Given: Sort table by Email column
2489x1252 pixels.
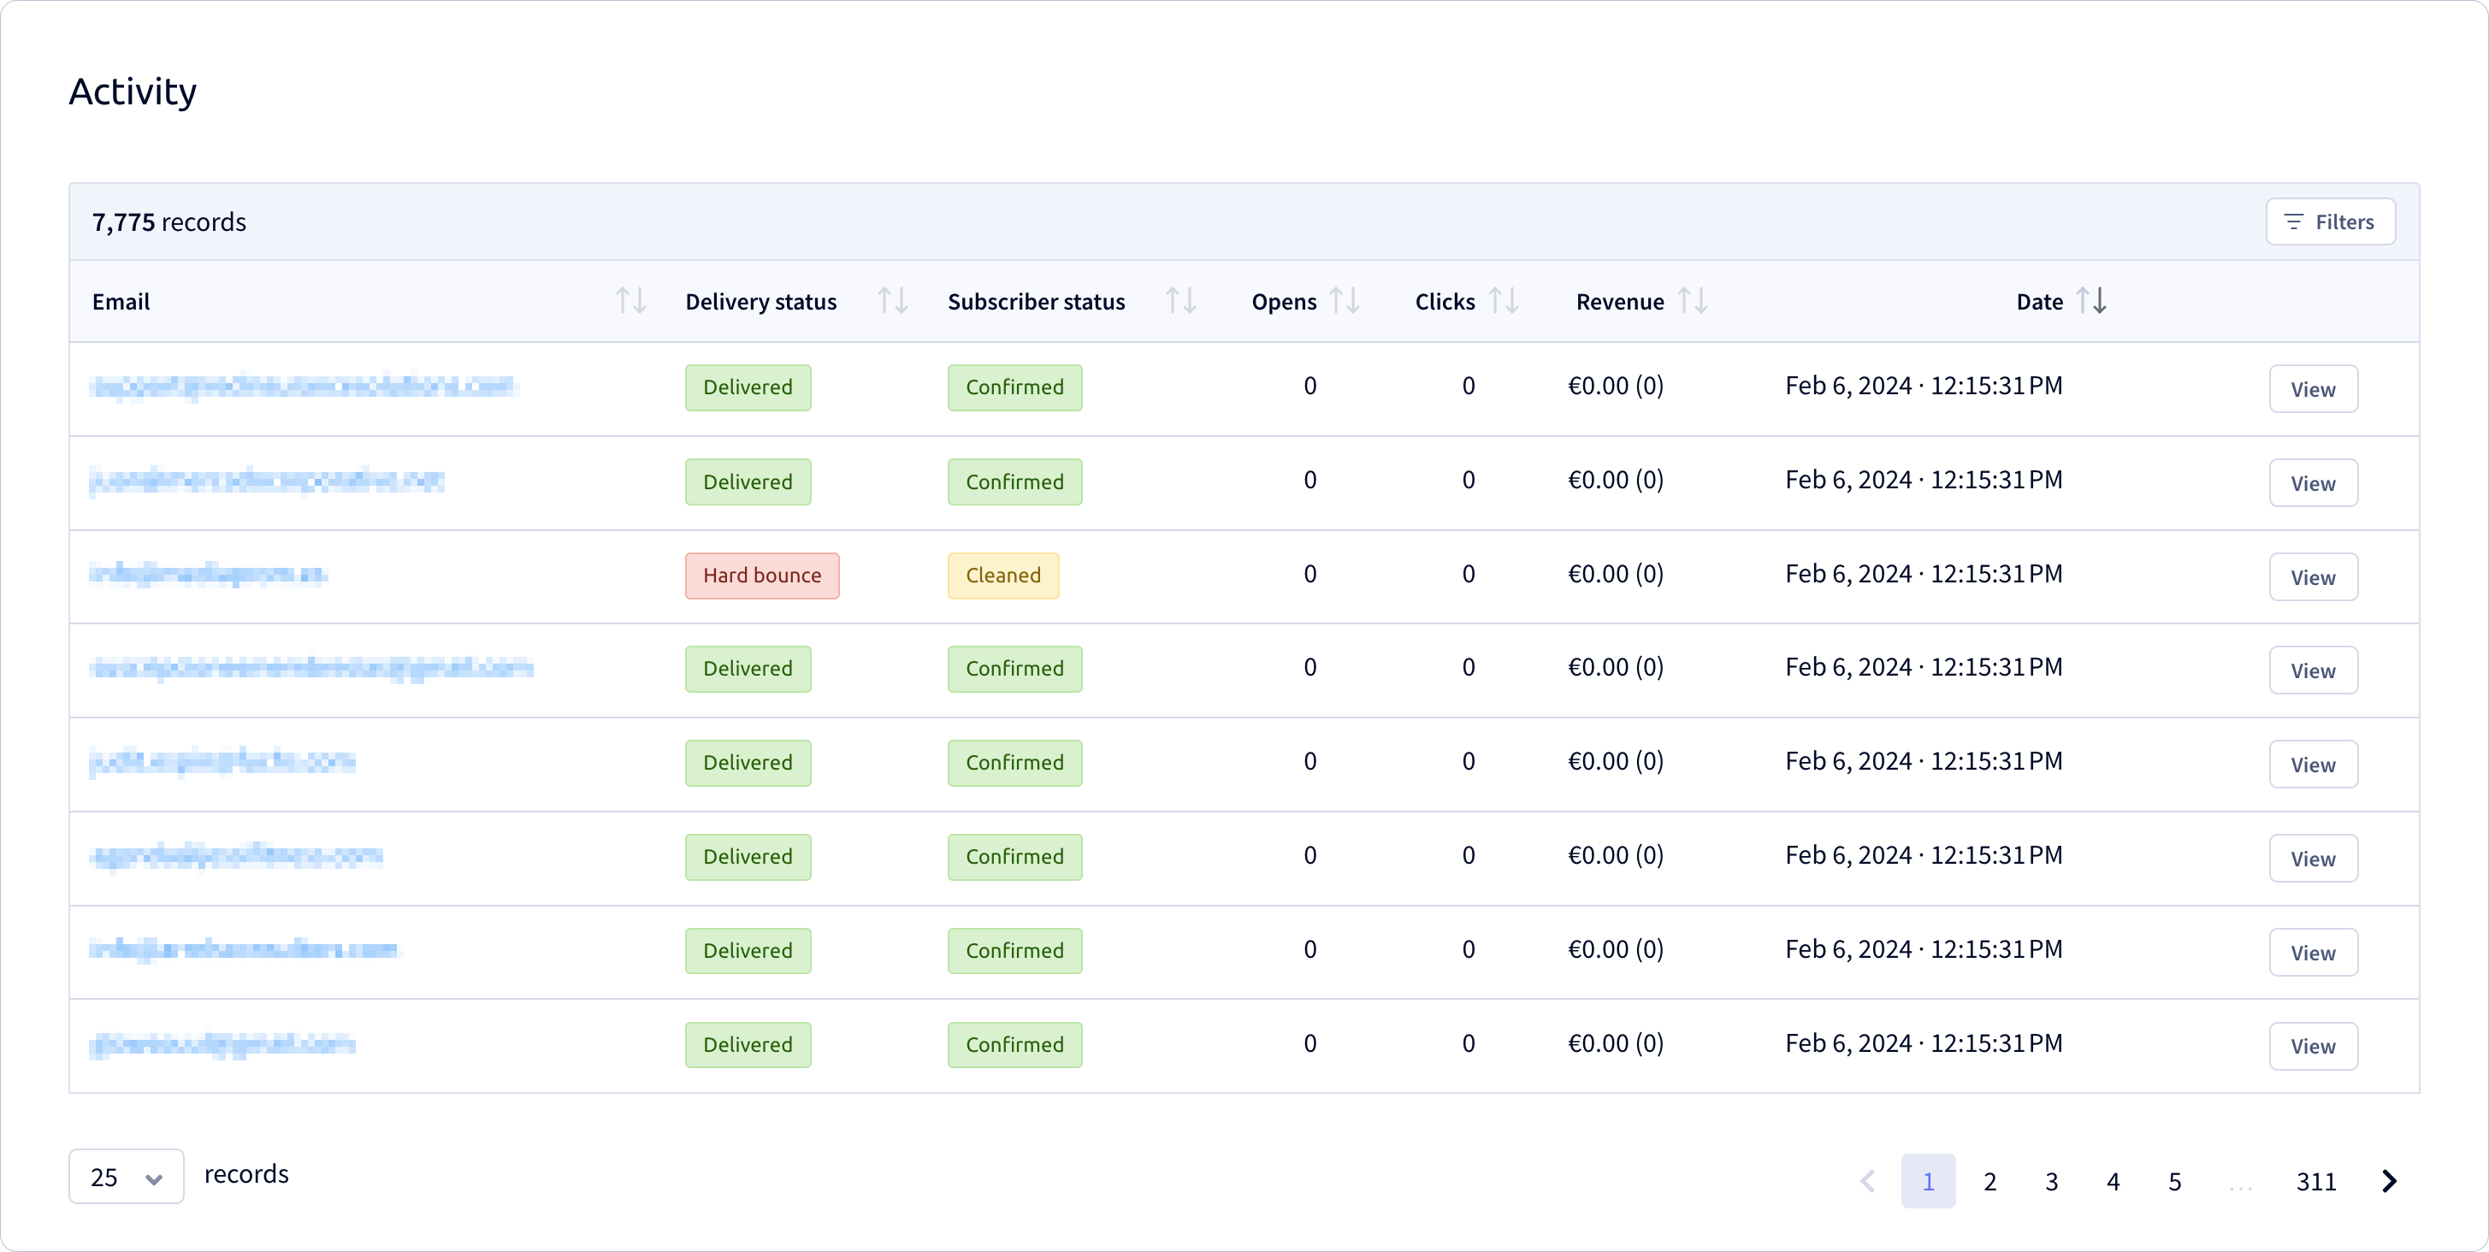Looking at the screenshot, I should (x=631, y=301).
